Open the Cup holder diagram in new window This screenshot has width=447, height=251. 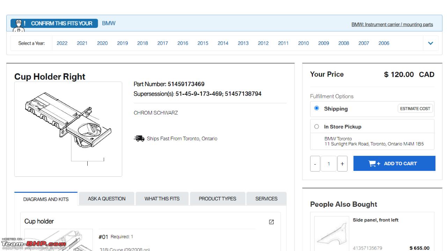tap(271, 222)
